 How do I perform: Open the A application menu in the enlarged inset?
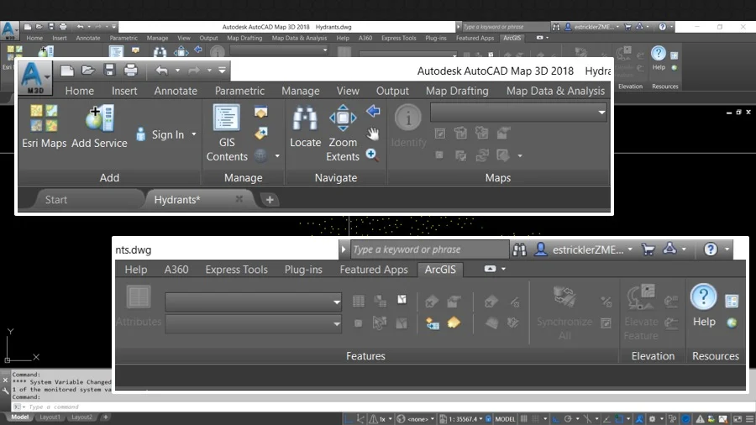35,78
